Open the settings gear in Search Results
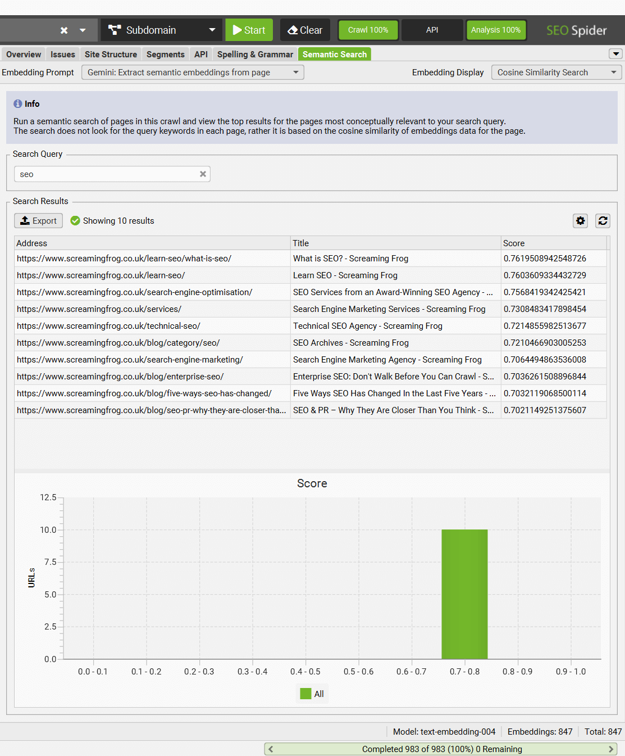625x756 pixels. click(x=580, y=220)
